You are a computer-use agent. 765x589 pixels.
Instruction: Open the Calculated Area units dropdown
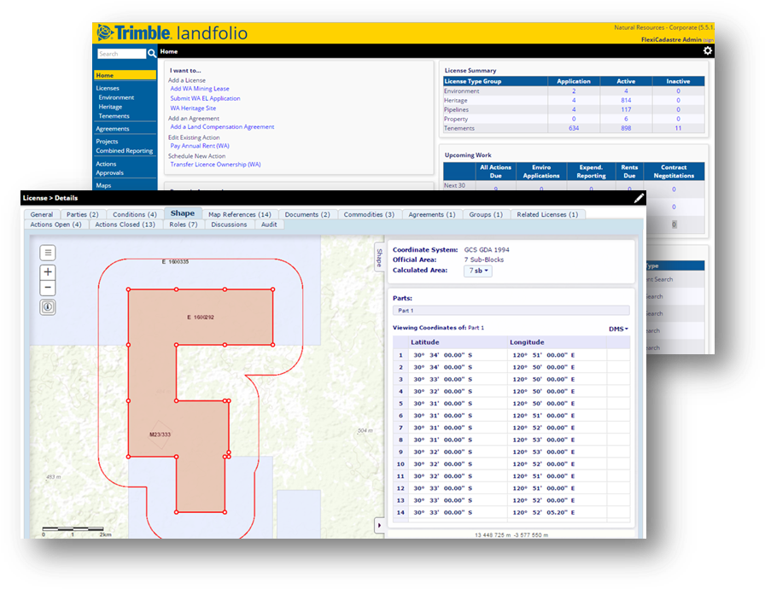click(x=478, y=271)
